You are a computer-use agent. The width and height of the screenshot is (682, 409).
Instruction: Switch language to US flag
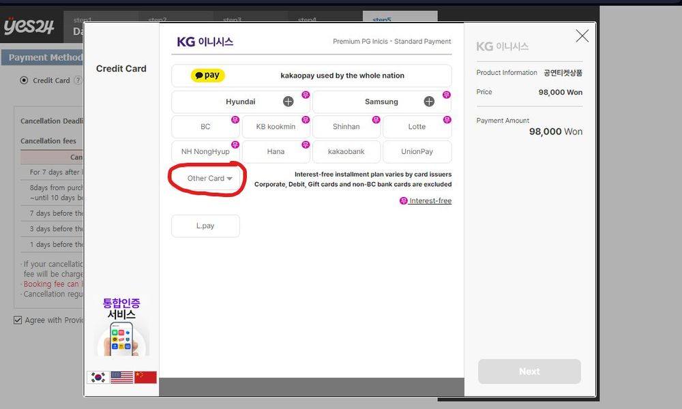click(x=122, y=377)
